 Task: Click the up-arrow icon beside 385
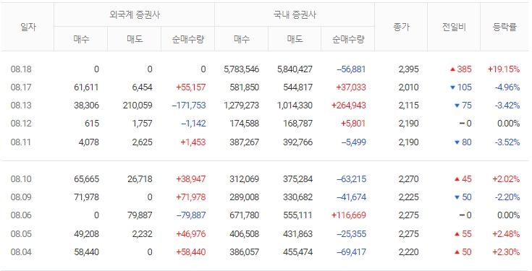coord(452,69)
